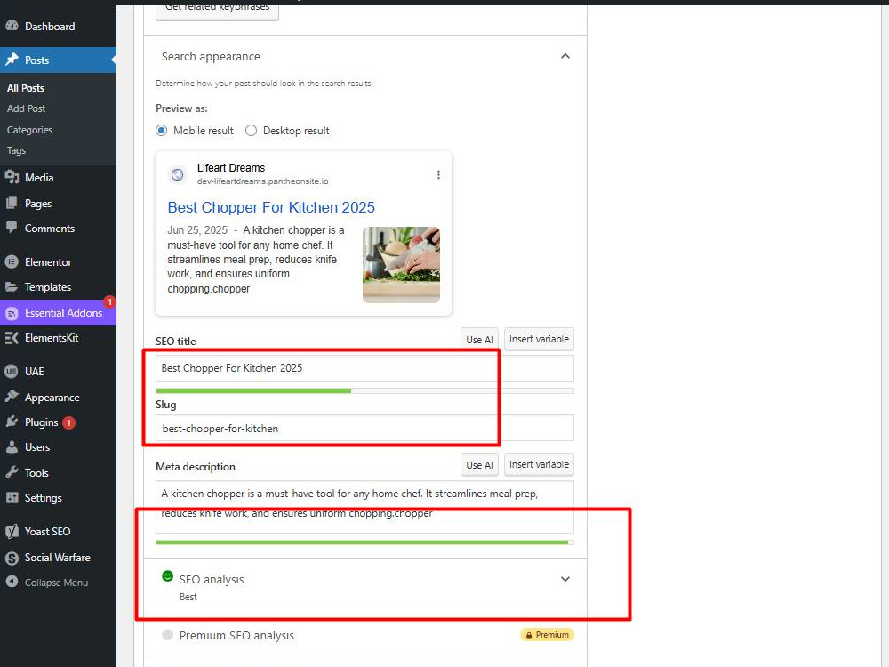Image resolution: width=889 pixels, height=667 pixels.
Task: Click the Elementor logo icon
Action: 12,262
